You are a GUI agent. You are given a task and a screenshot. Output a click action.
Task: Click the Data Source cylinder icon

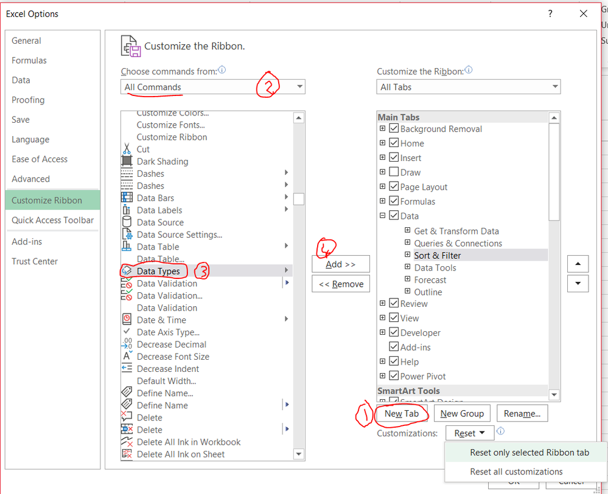[x=127, y=222]
